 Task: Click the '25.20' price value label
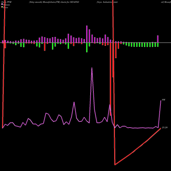[x=165, y=128]
